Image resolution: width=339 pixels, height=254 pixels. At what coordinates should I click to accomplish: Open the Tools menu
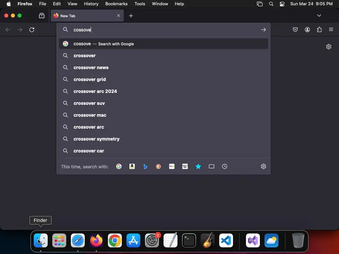[x=140, y=4]
